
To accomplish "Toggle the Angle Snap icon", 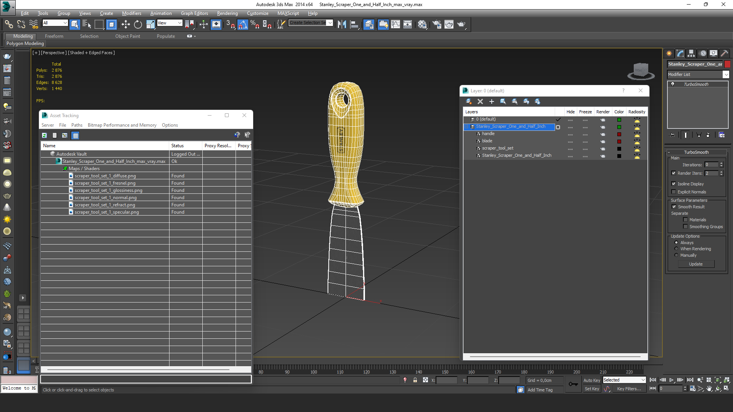I will tap(243, 24).
